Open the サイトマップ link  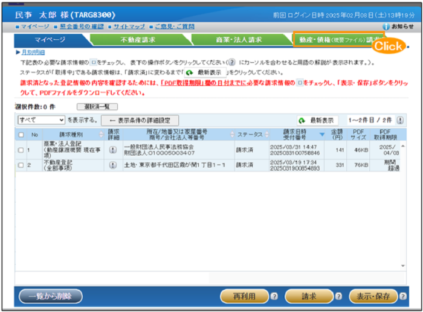(x=128, y=27)
